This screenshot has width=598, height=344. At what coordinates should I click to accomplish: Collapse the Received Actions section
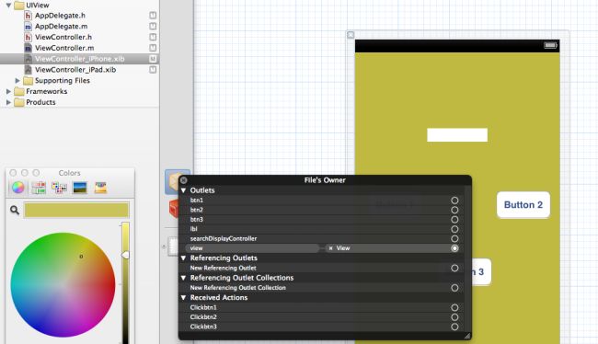click(183, 297)
